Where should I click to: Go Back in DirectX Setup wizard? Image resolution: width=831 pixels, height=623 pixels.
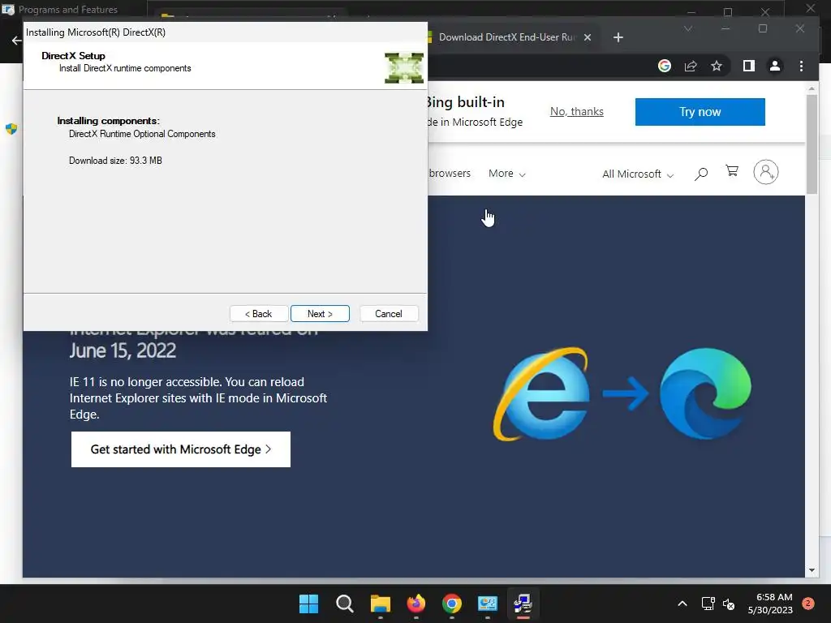tap(259, 314)
